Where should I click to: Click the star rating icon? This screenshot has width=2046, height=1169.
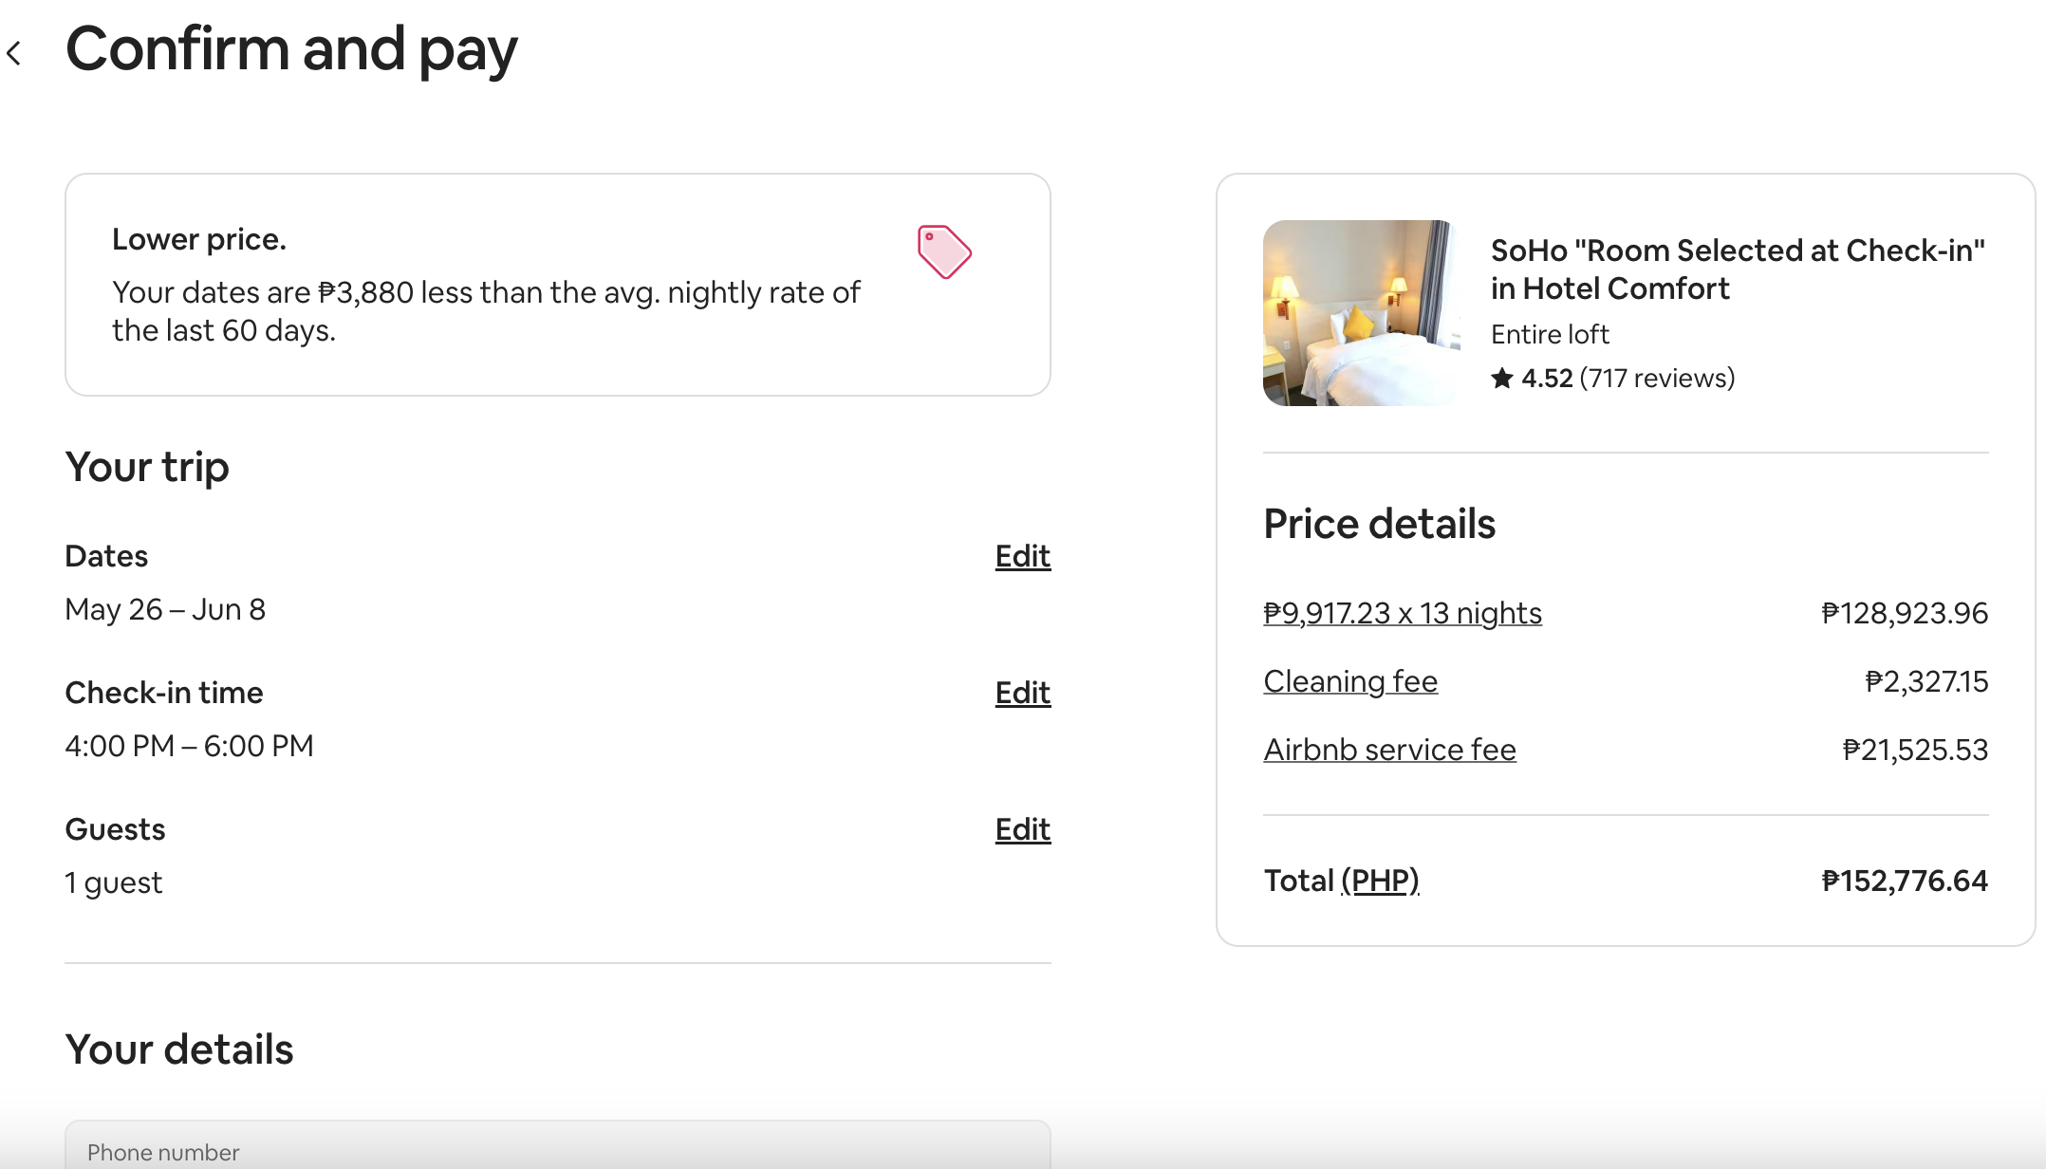coord(1501,379)
